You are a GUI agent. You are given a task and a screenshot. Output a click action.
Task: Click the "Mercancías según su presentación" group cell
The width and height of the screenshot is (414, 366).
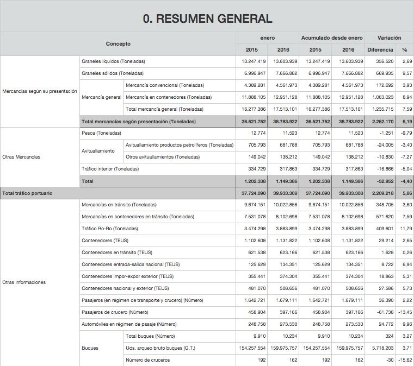(x=40, y=91)
